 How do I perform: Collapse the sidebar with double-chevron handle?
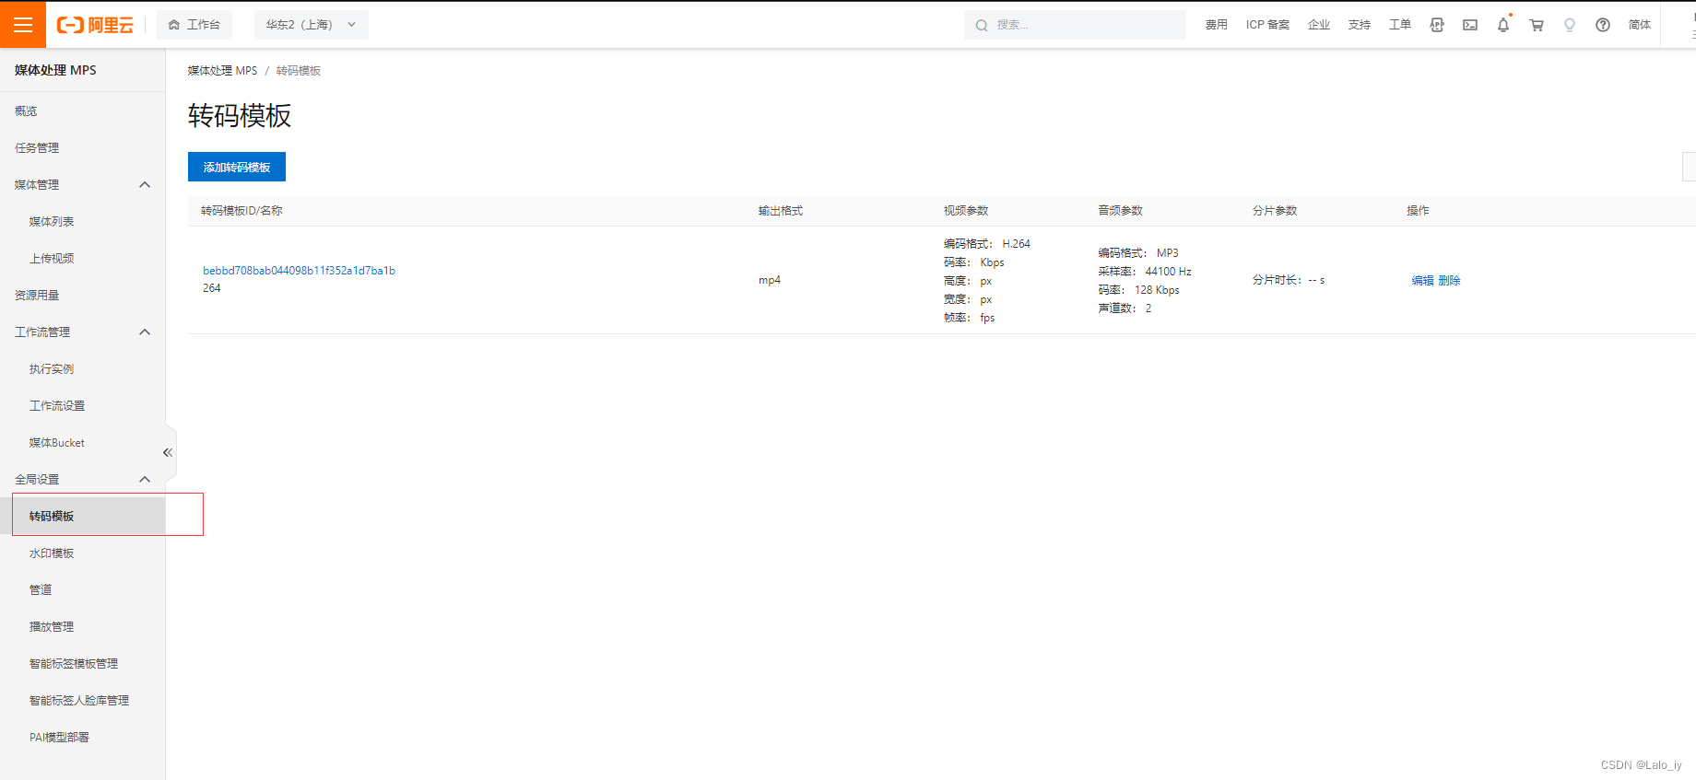pos(168,452)
